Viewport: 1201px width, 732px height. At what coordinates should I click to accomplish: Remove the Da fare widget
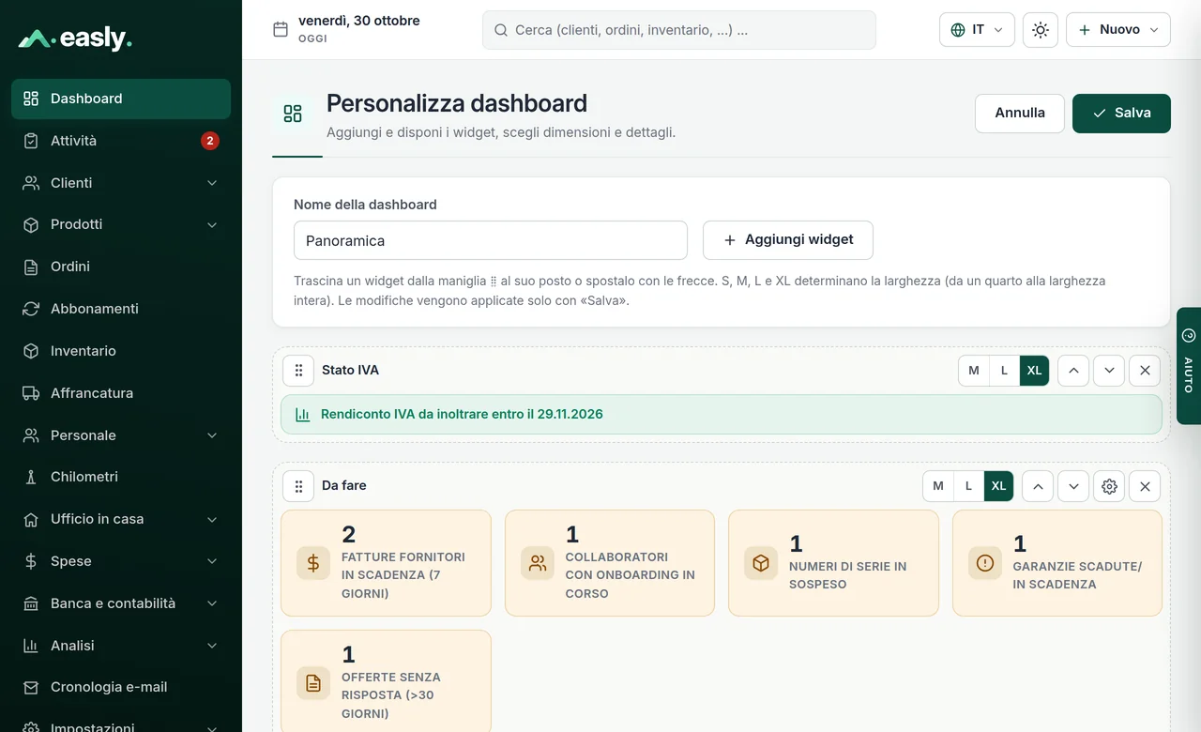click(1145, 486)
